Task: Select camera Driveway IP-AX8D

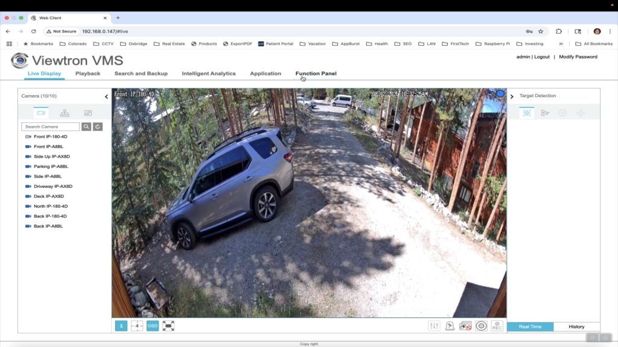Action: pyautogui.click(x=53, y=187)
